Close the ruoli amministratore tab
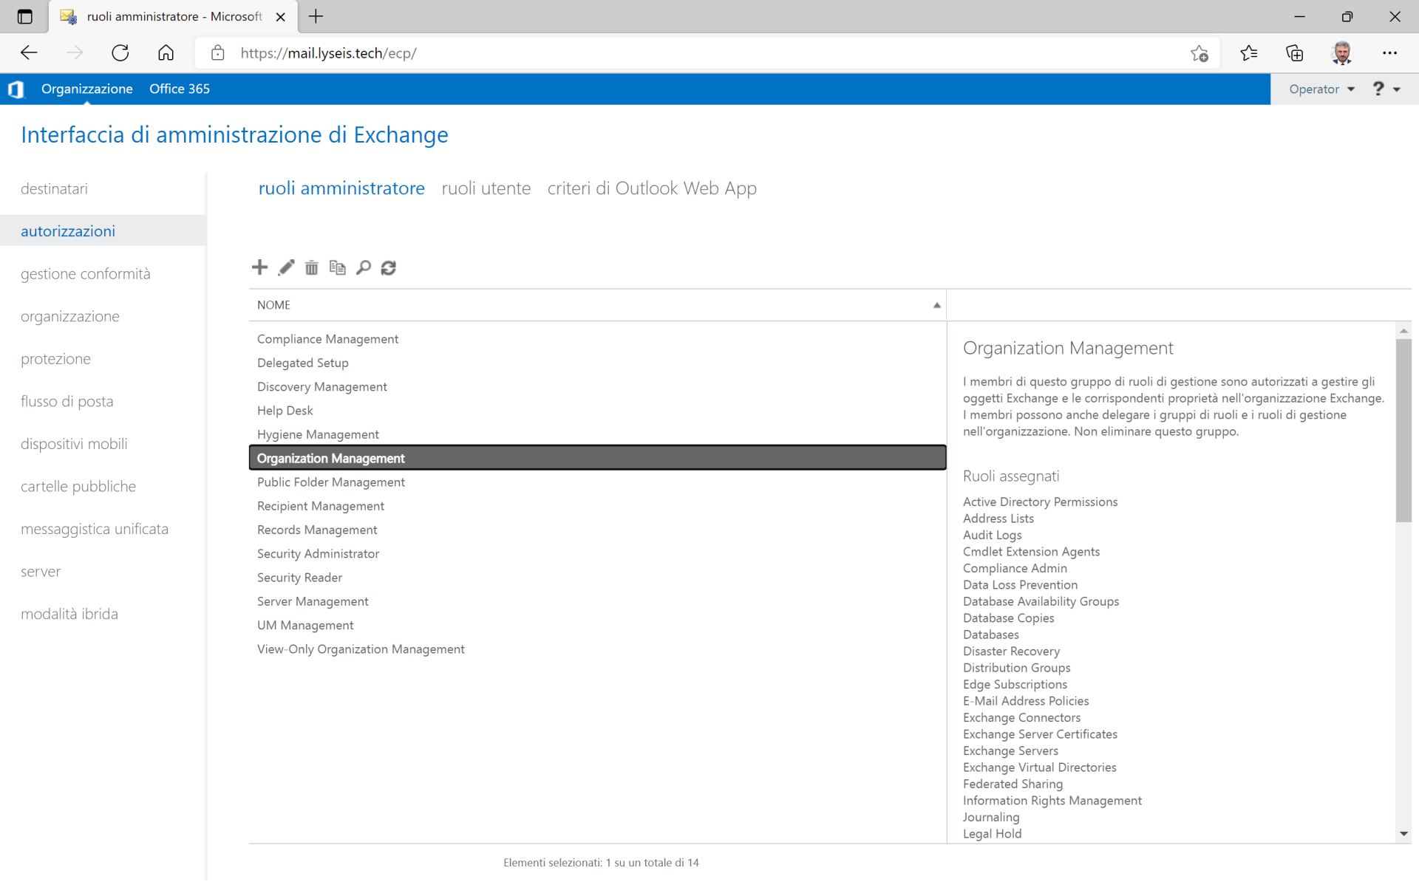 point(281,16)
